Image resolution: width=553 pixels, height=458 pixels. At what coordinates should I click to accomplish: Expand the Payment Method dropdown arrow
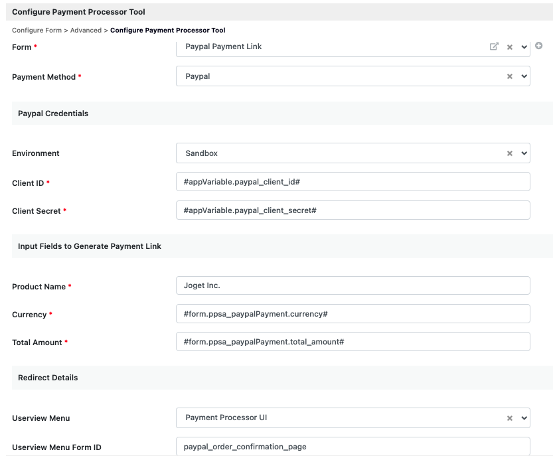(x=524, y=76)
